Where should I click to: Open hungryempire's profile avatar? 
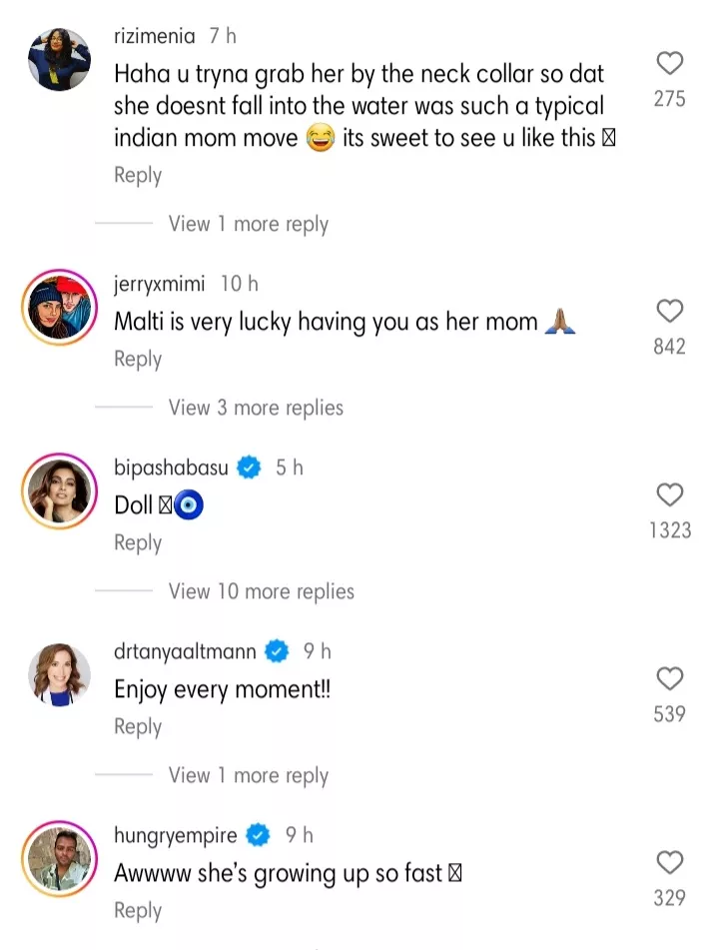59,858
